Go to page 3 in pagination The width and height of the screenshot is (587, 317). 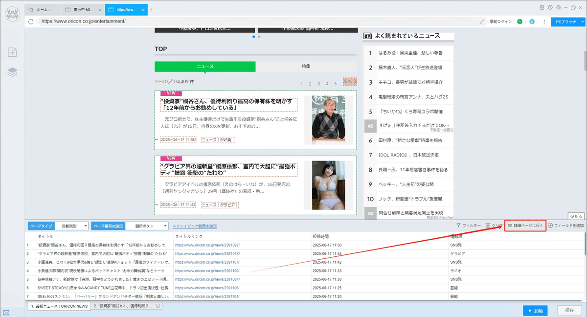(318, 84)
